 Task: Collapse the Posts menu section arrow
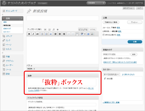pos(21,19)
